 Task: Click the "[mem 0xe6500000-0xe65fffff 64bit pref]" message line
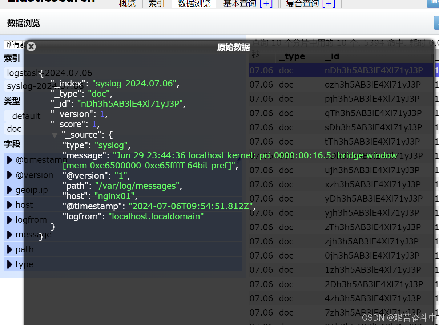click(x=149, y=166)
